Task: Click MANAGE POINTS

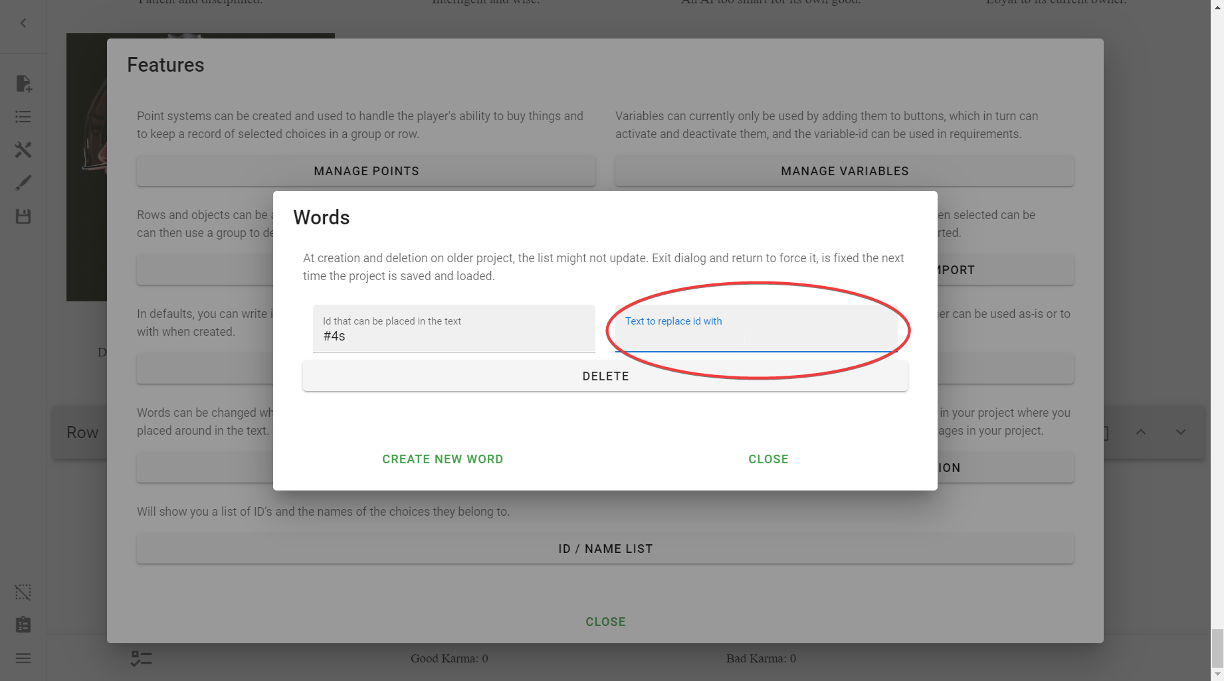Action: coord(365,171)
